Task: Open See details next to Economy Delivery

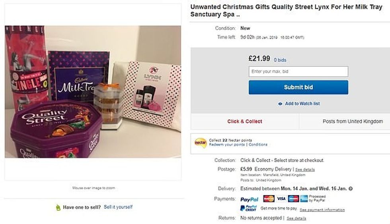Action: pyautogui.click(x=305, y=169)
